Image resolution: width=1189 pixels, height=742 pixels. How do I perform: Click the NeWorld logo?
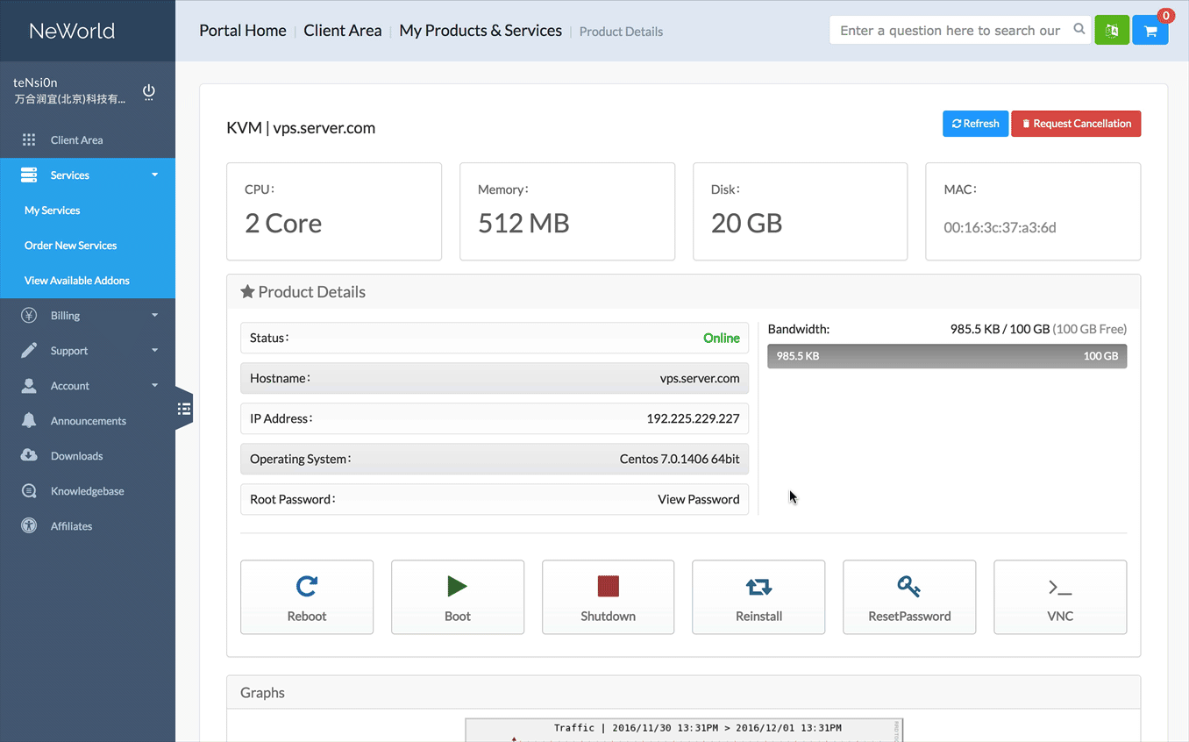[x=72, y=31]
